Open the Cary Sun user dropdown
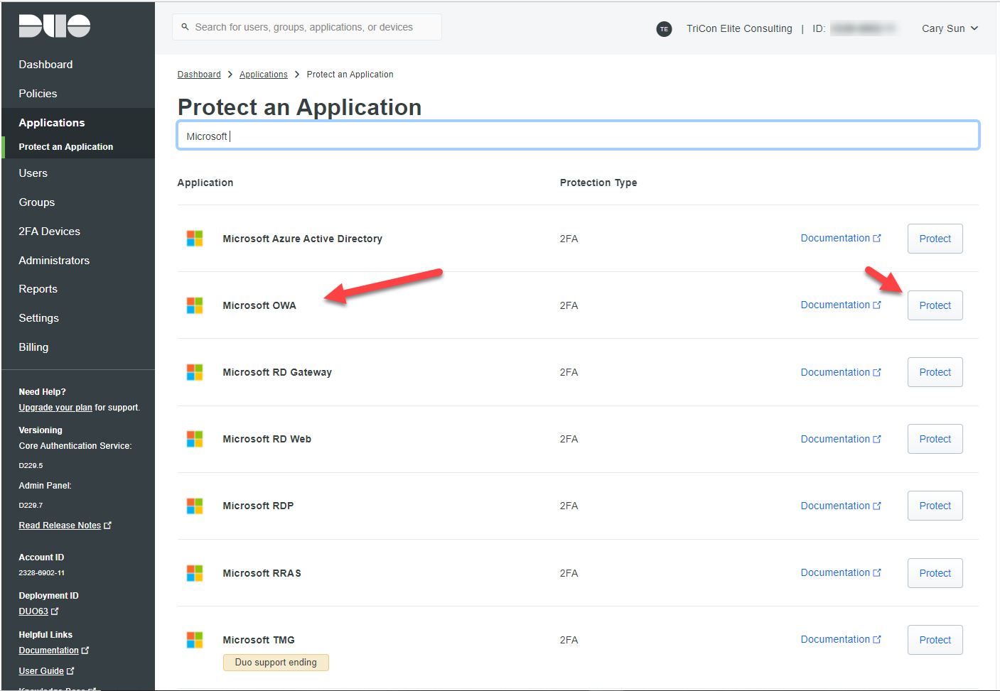This screenshot has height=691, width=1000. (x=950, y=28)
